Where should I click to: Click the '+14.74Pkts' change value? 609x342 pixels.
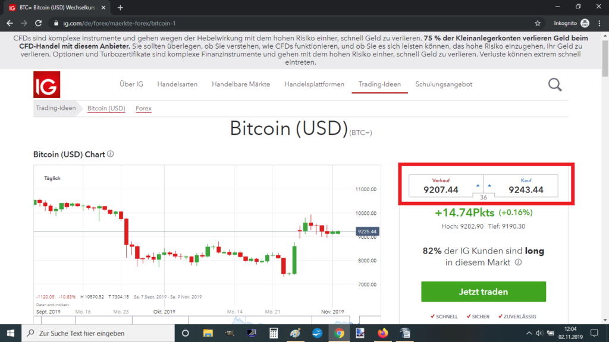click(464, 213)
